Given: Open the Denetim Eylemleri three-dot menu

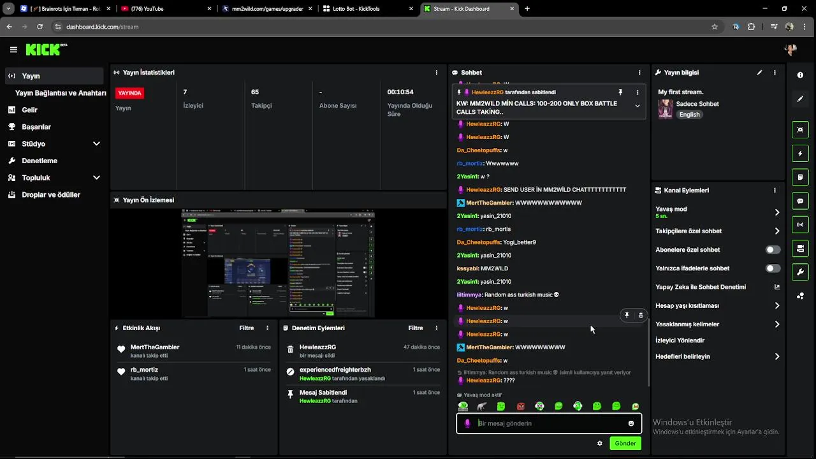Looking at the screenshot, I should (436, 328).
